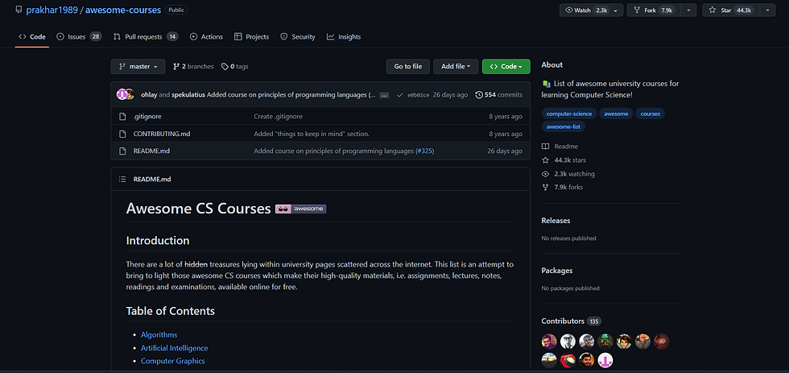Open the Releases heading link
Image resolution: width=789 pixels, height=373 pixels.
(x=556, y=221)
